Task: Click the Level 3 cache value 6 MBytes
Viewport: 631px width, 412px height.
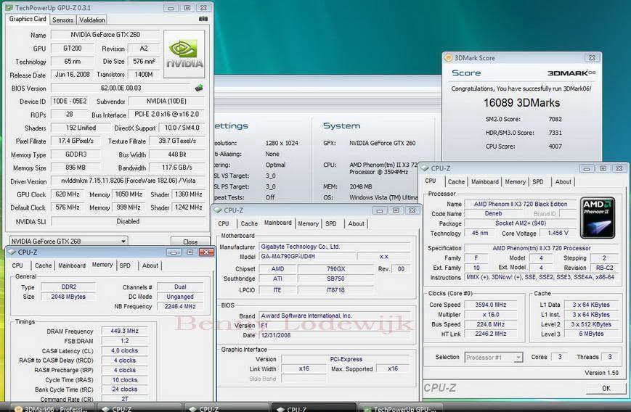Action: pos(591,334)
